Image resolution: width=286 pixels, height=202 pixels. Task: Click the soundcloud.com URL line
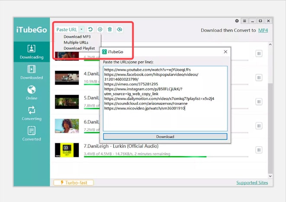point(146,103)
